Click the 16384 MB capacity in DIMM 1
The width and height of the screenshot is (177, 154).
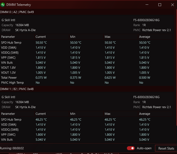pos(22,102)
